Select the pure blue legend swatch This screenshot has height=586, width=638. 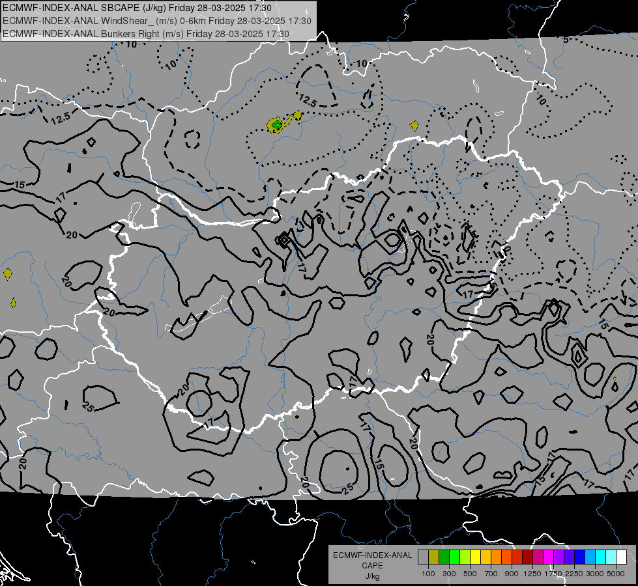580,557
